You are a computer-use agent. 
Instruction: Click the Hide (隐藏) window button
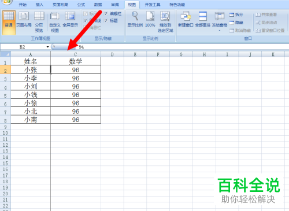(x=236, y=23)
